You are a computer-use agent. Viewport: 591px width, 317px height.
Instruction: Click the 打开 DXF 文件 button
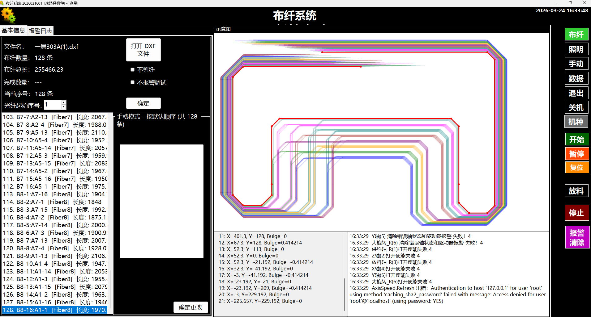(x=143, y=50)
